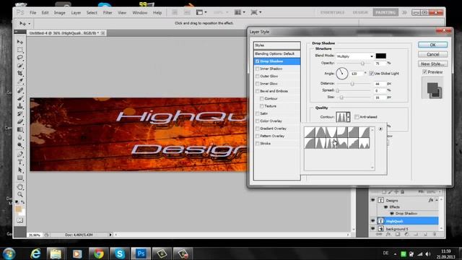Click the New Style... button

coord(432,64)
